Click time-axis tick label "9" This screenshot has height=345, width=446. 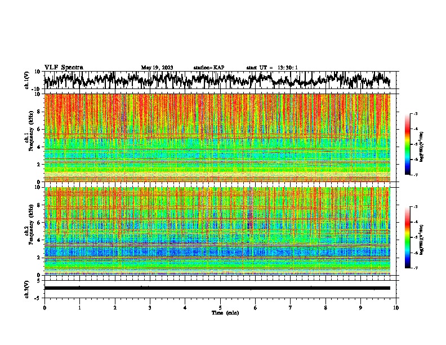360,308
